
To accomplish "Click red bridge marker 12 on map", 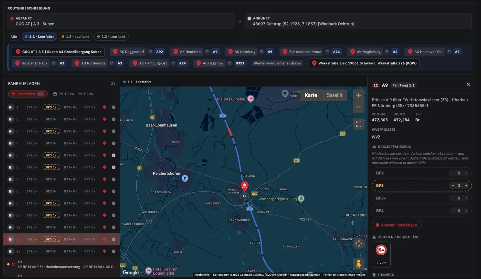I will pyautogui.click(x=244, y=186).
